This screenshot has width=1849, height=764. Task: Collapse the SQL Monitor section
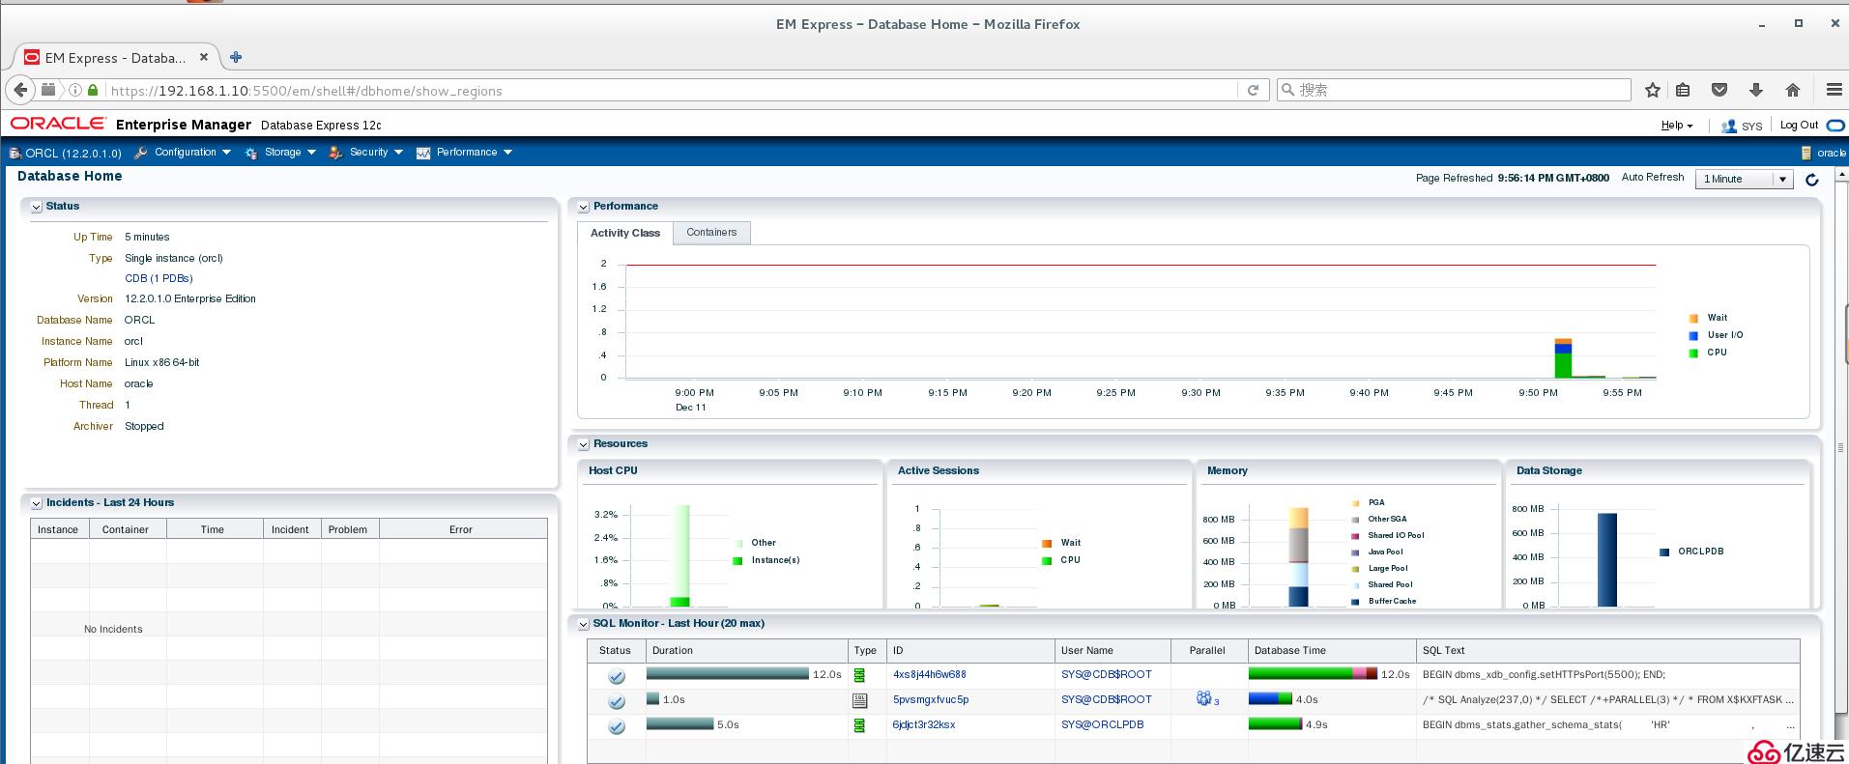click(x=584, y=624)
